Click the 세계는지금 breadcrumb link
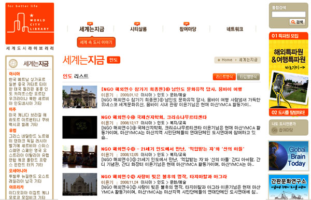Image resolution: width=311 pixels, height=200 pixels. (x=248, y=60)
